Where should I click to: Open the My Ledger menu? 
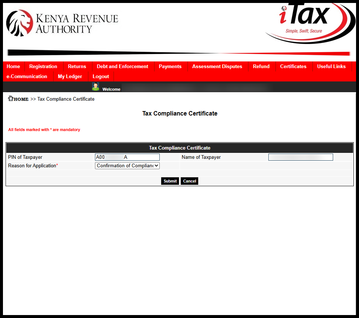[x=70, y=77]
